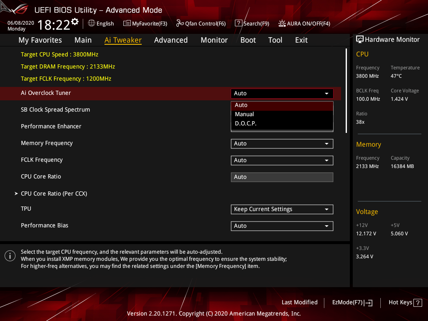
Task: Choose Manual in the overclock tuner list
Action: click(282, 114)
